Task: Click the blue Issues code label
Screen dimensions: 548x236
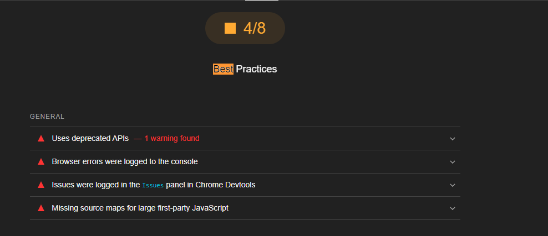Action: point(153,185)
